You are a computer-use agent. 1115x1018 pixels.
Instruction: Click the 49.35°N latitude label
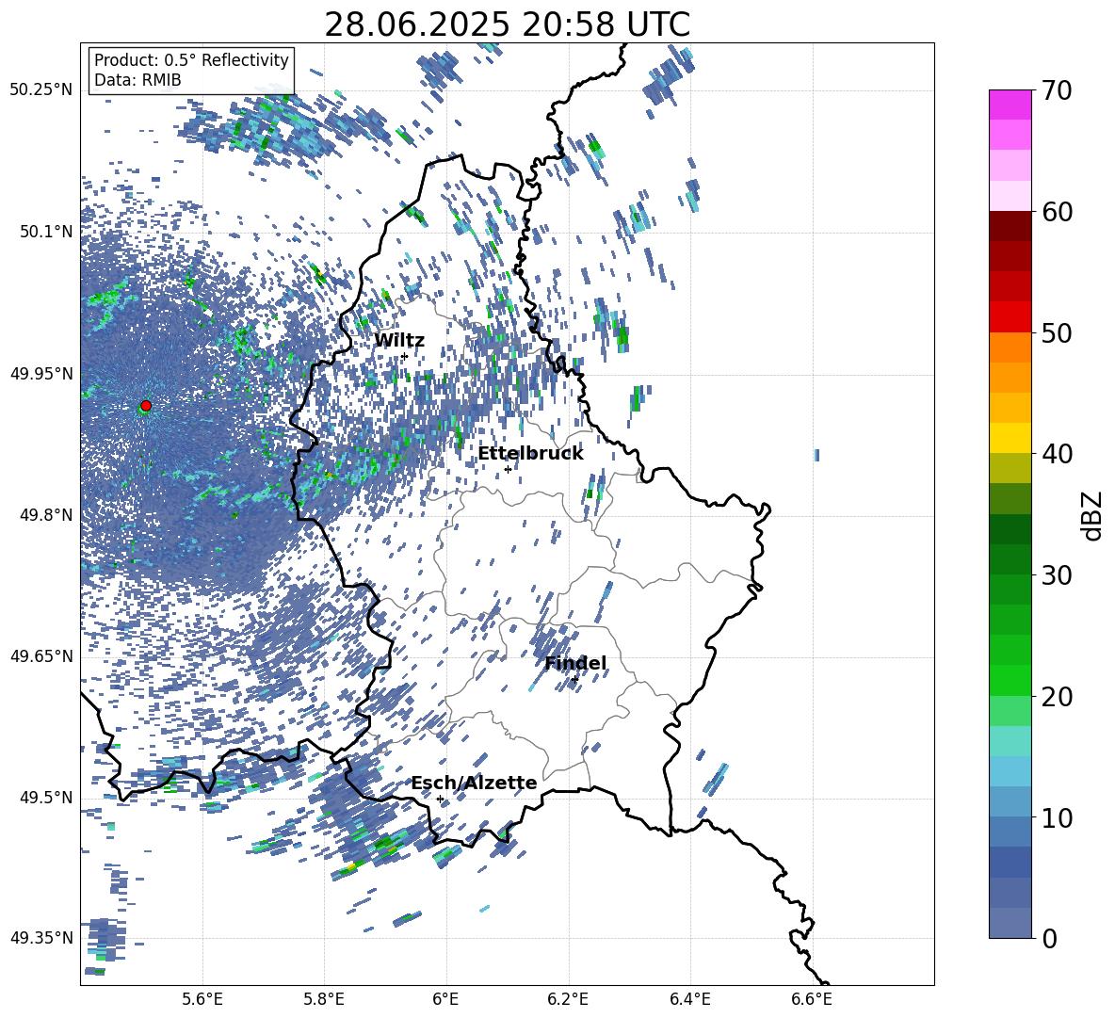click(41, 938)
